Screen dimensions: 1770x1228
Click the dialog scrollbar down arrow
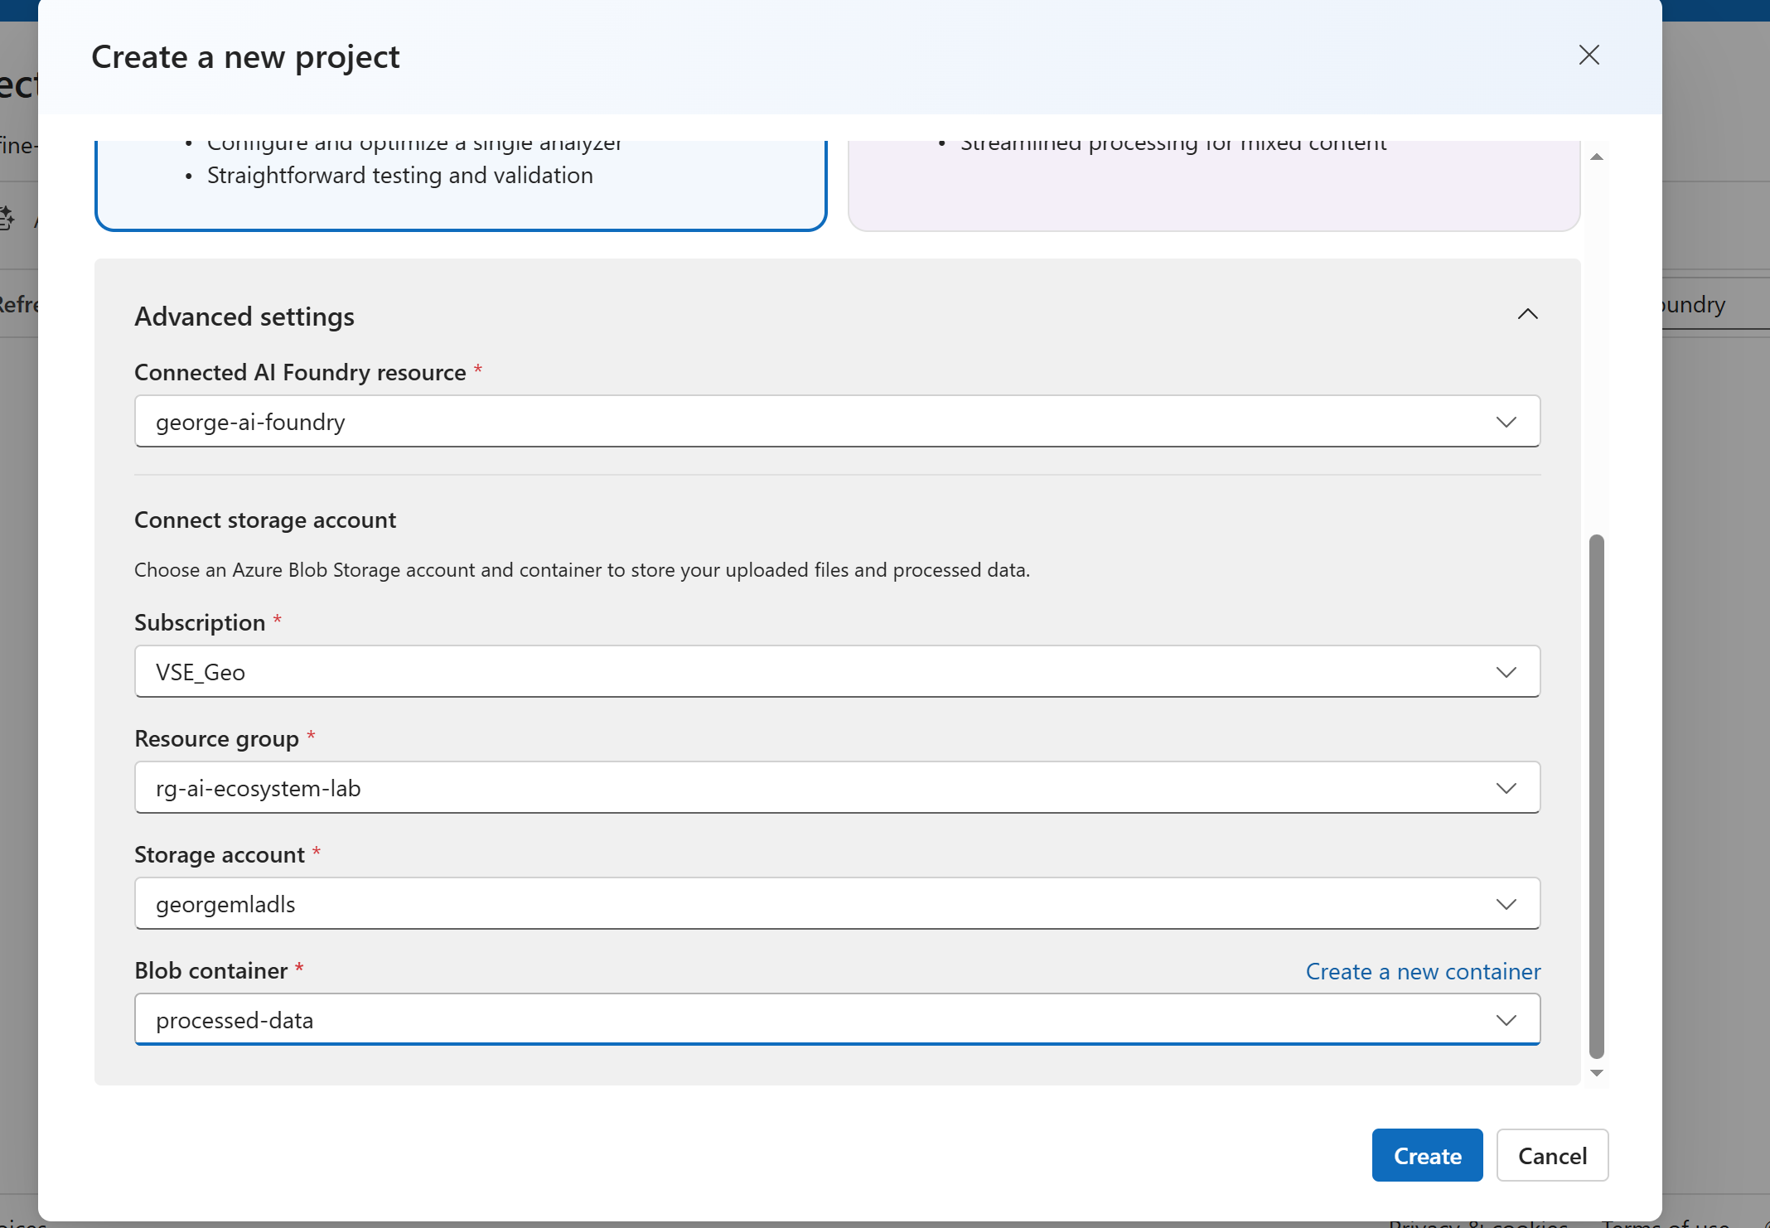1597,1073
